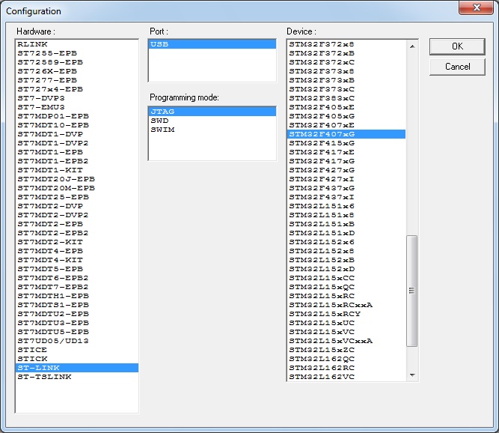Choose JTAG programming mode

click(x=212, y=112)
